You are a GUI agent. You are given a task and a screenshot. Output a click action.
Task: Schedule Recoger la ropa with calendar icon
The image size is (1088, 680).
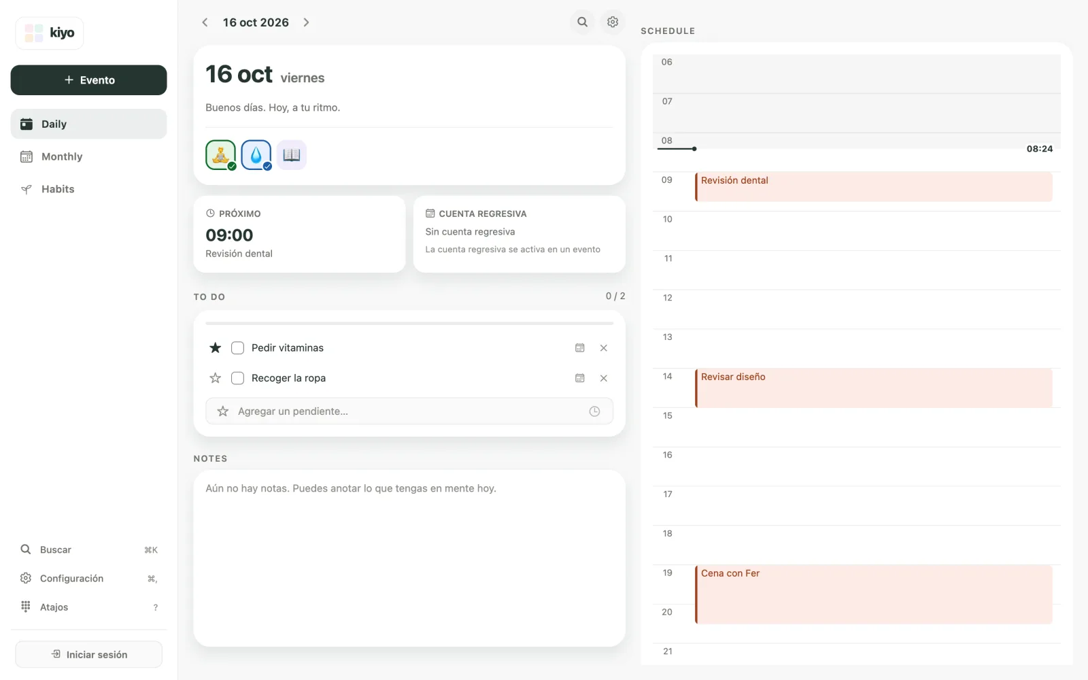click(x=580, y=378)
